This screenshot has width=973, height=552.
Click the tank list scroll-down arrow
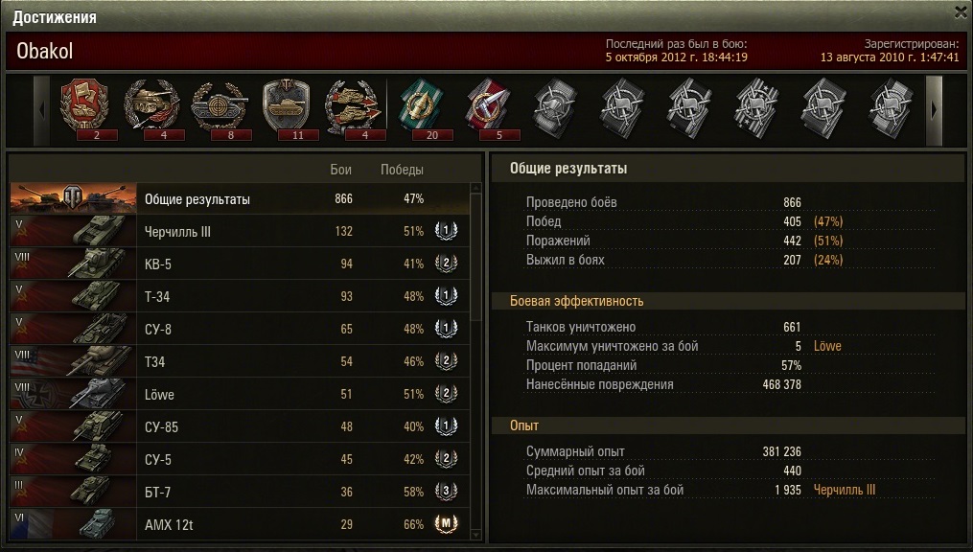pyautogui.click(x=475, y=534)
